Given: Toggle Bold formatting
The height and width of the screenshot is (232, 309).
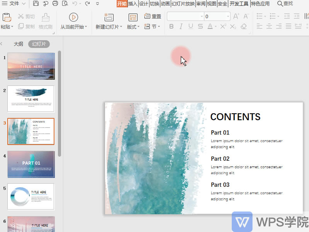Looking at the screenshot, I should coord(171,27).
